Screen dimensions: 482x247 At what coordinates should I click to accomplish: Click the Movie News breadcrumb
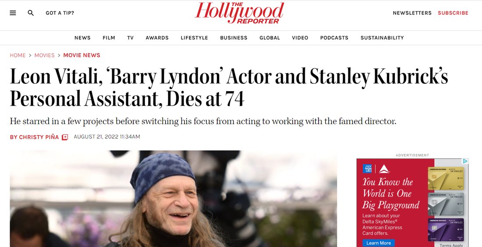82,55
